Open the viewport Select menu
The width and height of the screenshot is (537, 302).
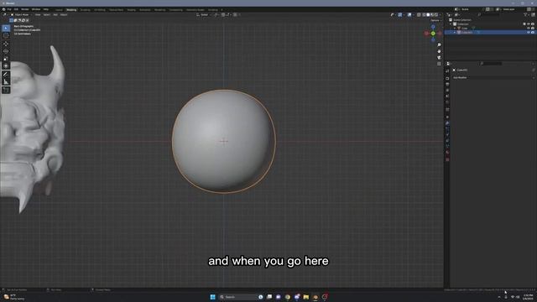tap(47, 15)
